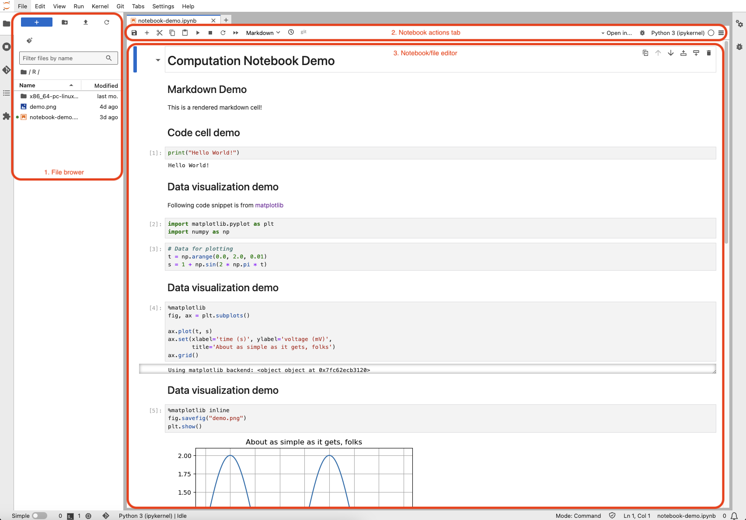Image resolution: width=746 pixels, height=520 pixels.
Task: Open the hamburger menu in the notebook toolbar
Action: (x=721, y=33)
